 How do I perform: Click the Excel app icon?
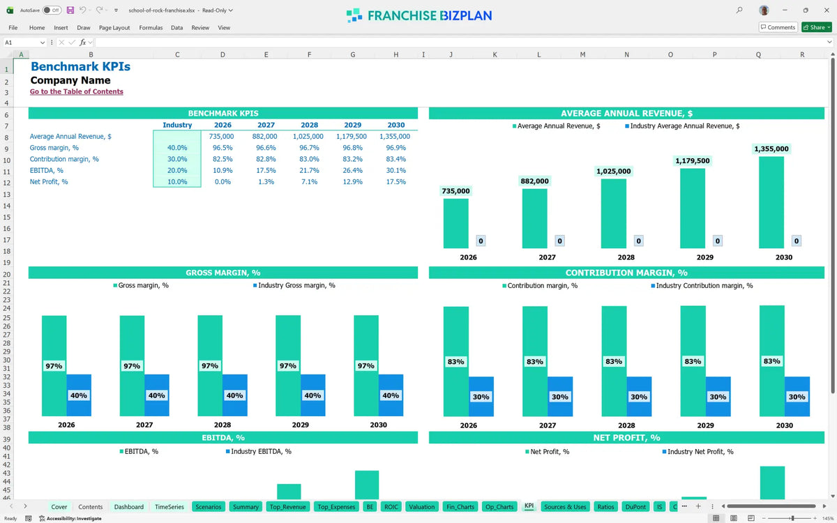point(10,10)
